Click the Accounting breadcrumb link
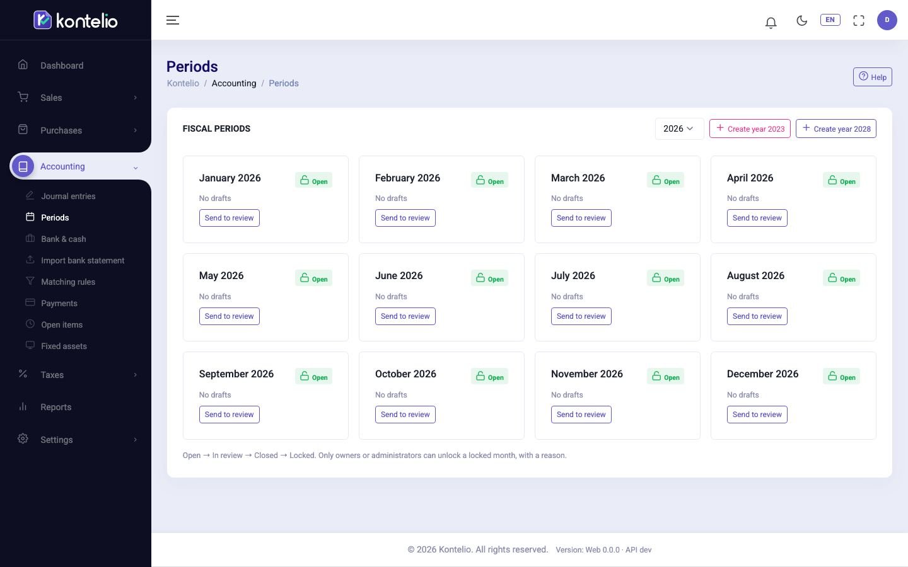 (x=234, y=83)
